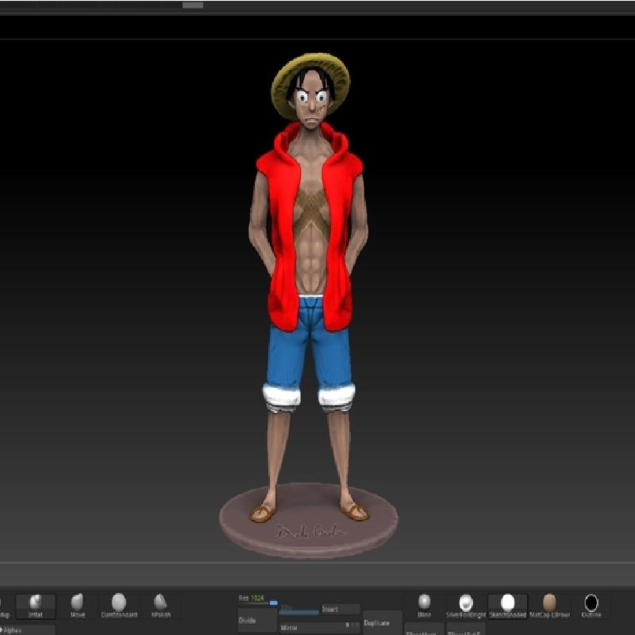Select the Move brush
The height and width of the screenshot is (635, 635).
77,606
